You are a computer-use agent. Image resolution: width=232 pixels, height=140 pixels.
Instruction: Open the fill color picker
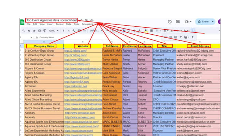146,31
